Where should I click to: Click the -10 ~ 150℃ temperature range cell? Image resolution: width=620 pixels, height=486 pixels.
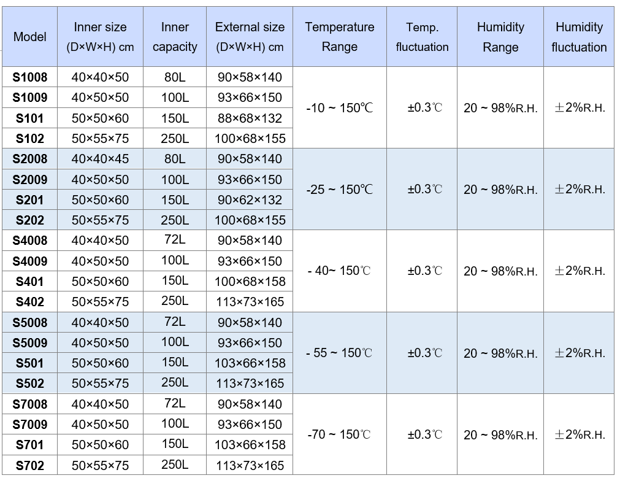click(340, 107)
